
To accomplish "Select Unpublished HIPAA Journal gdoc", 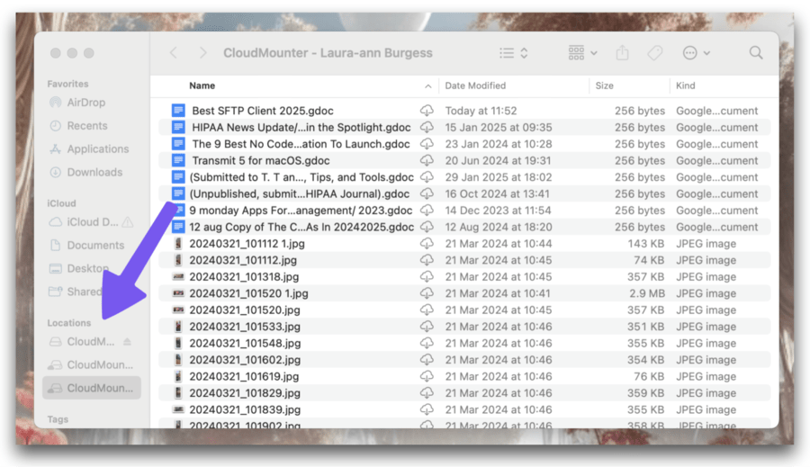I will point(299,193).
